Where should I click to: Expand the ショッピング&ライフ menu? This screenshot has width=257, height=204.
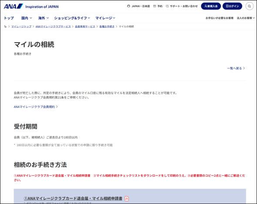[72, 18]
